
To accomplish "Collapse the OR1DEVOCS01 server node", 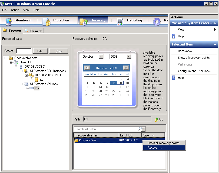I will (x=16, y=67).
